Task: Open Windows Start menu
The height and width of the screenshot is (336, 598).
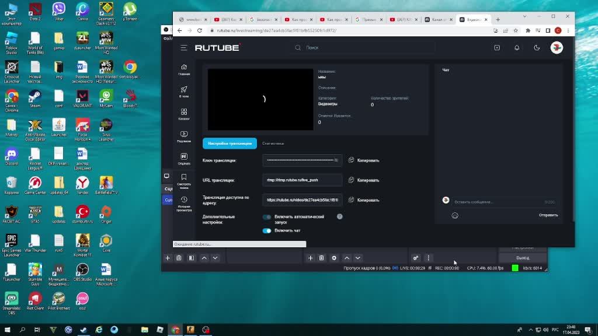Action: [x=7, y=330]
